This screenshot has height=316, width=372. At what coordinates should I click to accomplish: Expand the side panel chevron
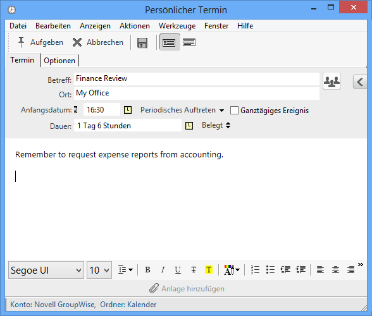(x=360, y=82)
